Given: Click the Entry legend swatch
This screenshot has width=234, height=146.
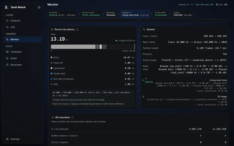Looking at the screenshot, I should 51,57.
